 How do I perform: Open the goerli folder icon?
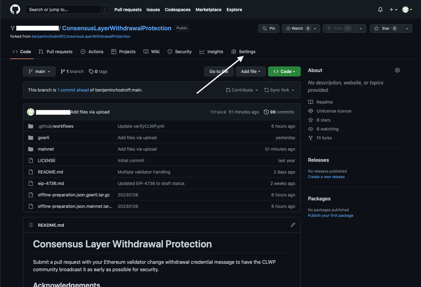[x=31, y=138]
